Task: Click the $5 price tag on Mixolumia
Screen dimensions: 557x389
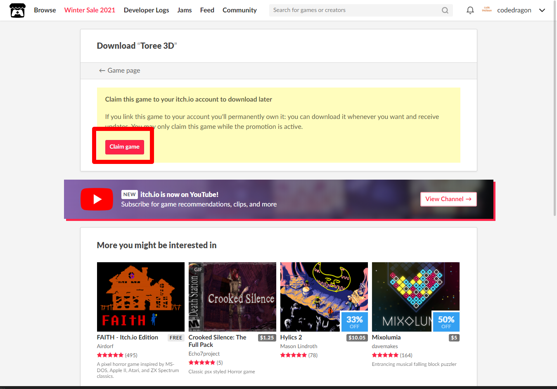Action: 454,338
